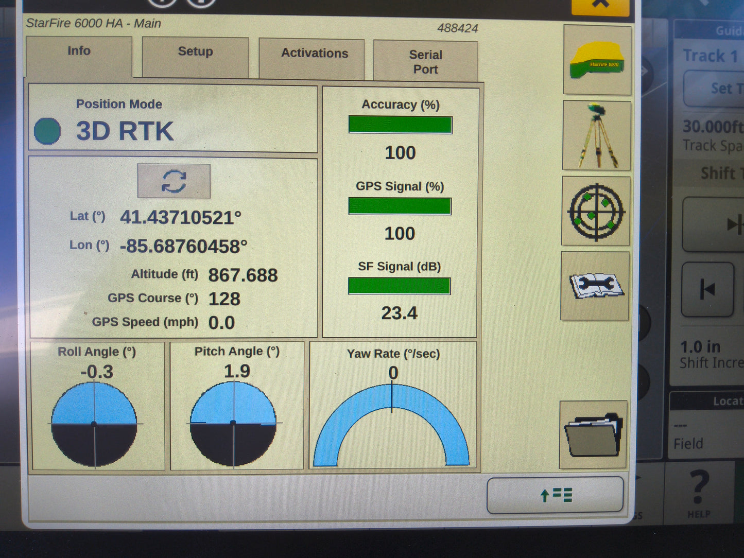Click the shift track skip-to-start arrow button
Screen dimensions: 744x558
tap(707, 289)
